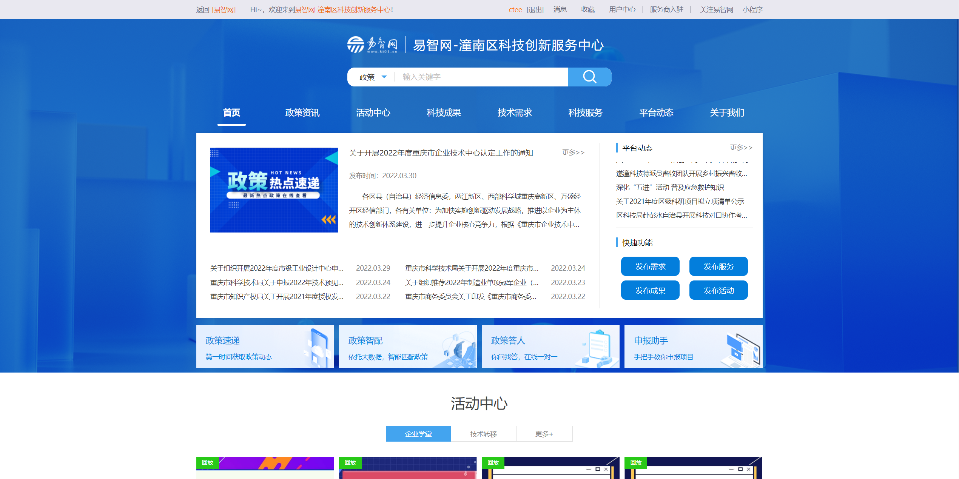Open the first 回放 video thumbnail with purple banner
Viewport: 959px width, 479px height.
click(265, 468)
